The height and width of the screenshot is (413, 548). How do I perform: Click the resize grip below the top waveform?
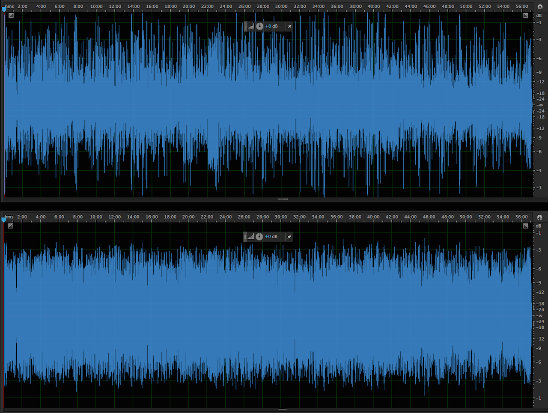pos(283,199)
